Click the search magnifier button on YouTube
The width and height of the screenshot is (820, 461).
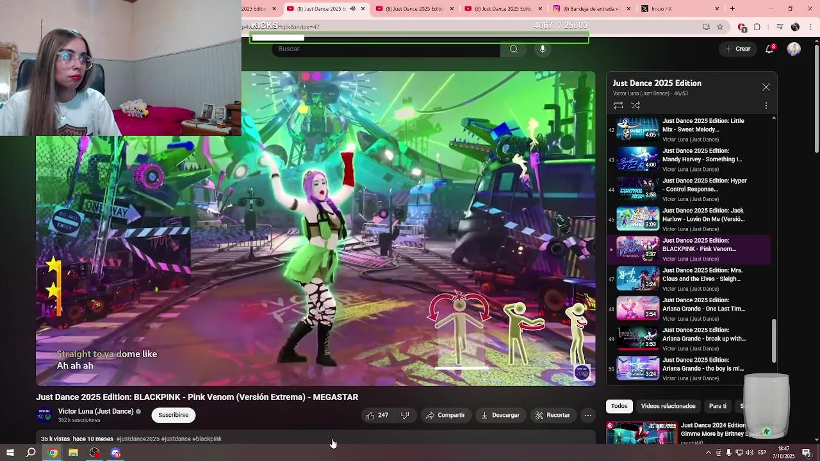[514, 49]
